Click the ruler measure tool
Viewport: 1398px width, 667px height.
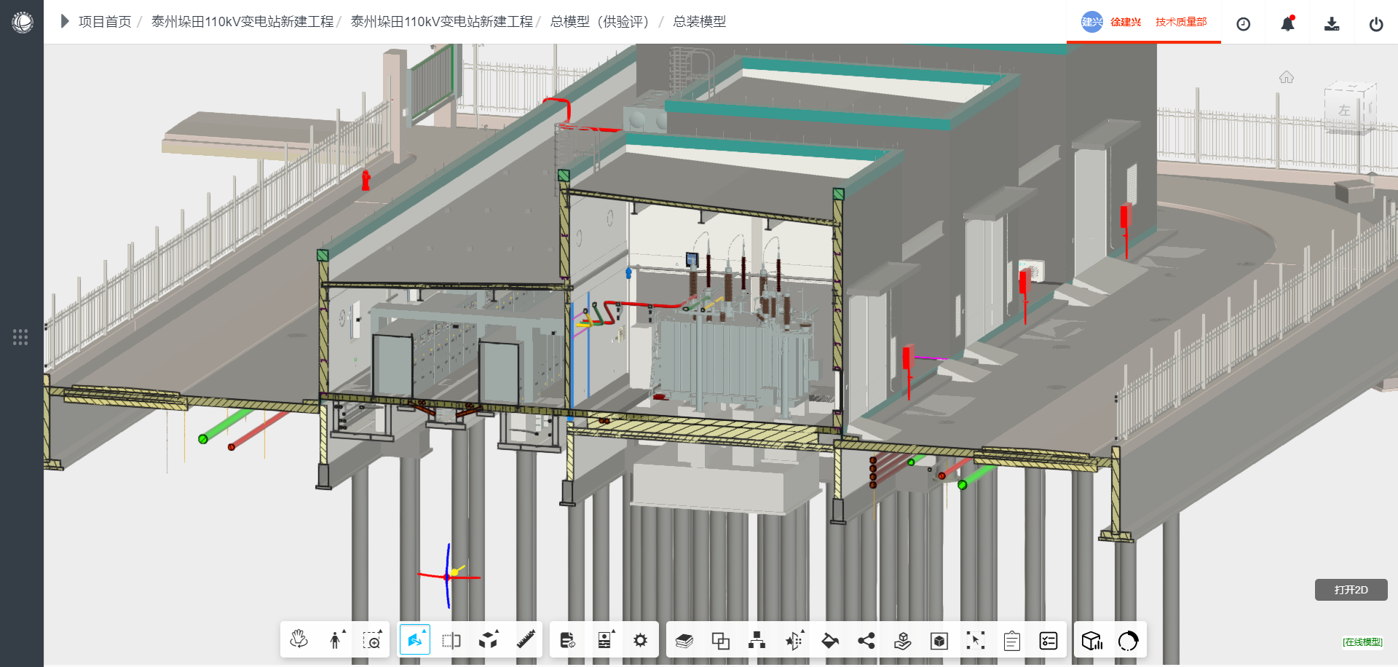(x=526, y=640)
